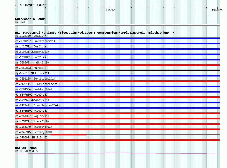Screen dimensions: 227x168
Task: Select the blue bar under esv3891267
Action: pos(117,44)
